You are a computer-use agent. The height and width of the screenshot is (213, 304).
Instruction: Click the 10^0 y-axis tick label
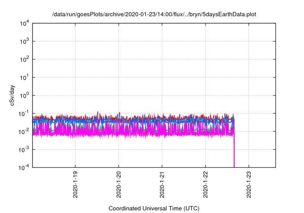pyautogui.click(x=24, y=95)
